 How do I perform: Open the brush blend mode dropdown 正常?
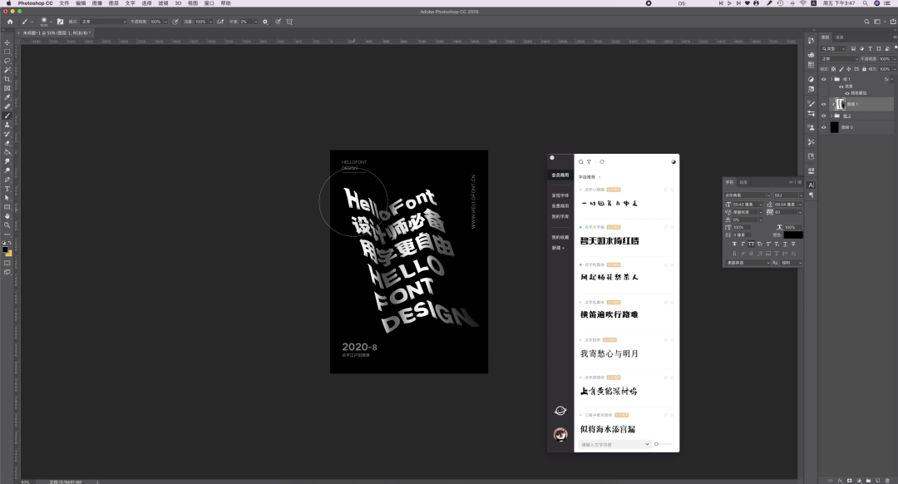(x=103, y=21)
